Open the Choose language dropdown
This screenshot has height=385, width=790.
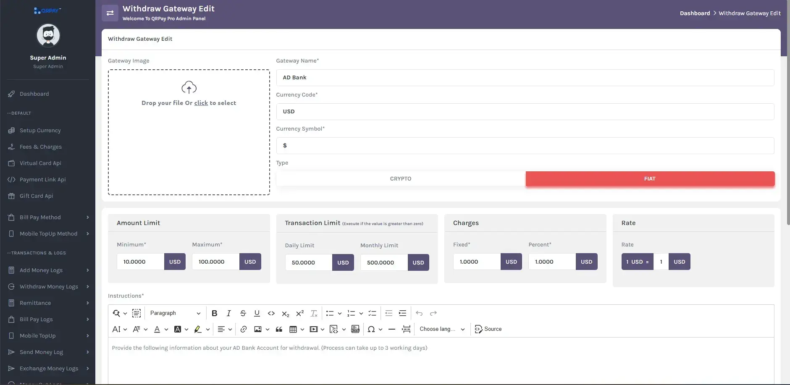442,329
